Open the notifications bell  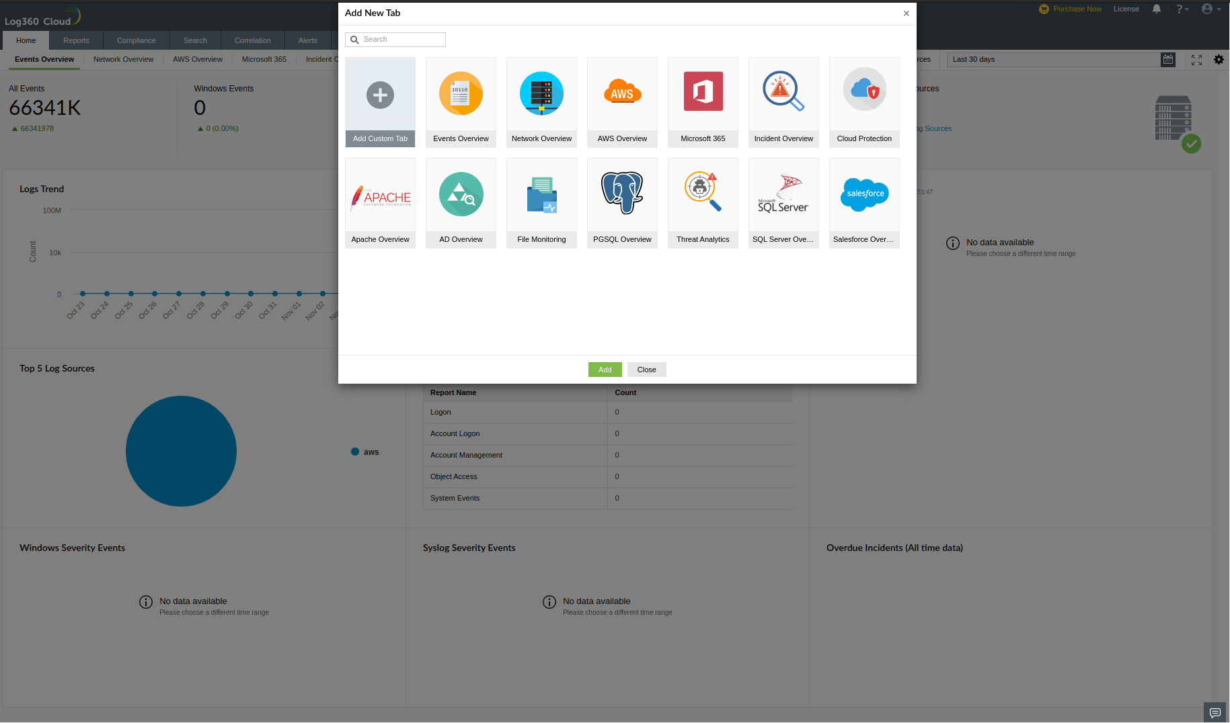click(1156, 9)
